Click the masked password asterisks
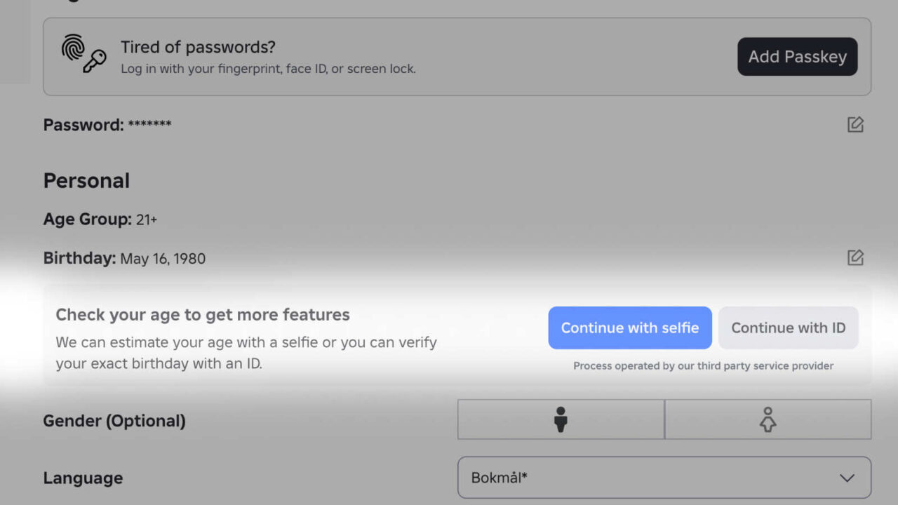The width and height of the screenshot is (898, 505). pos(149,126)
